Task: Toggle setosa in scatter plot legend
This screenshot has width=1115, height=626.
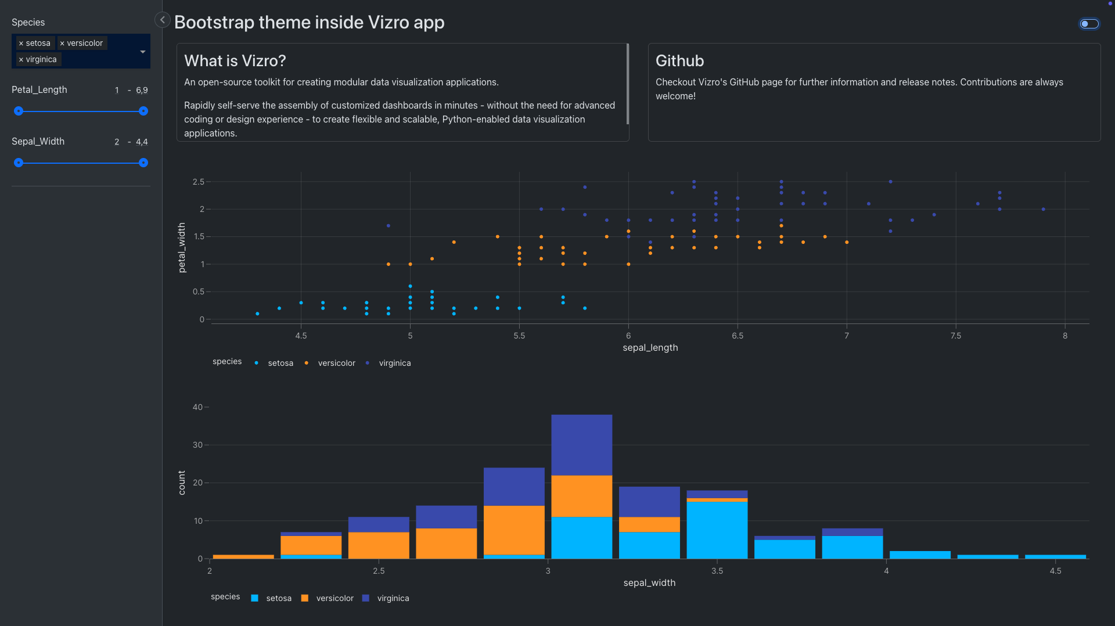Action: point(280,363)
